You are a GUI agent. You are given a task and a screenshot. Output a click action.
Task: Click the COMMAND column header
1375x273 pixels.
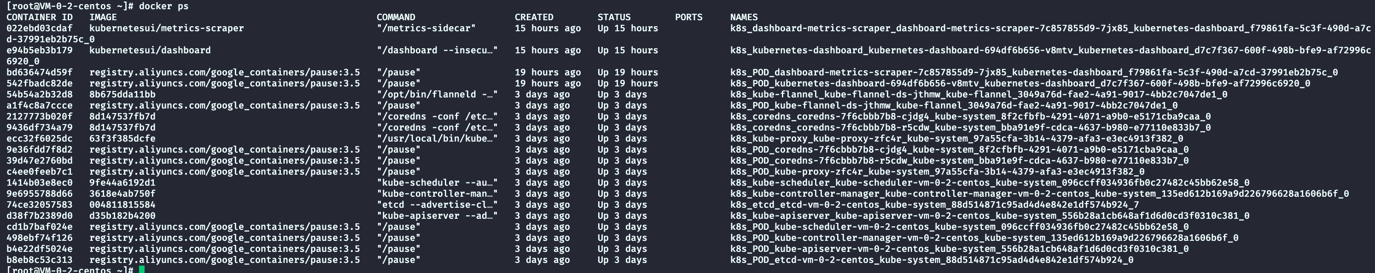point(396,17)
